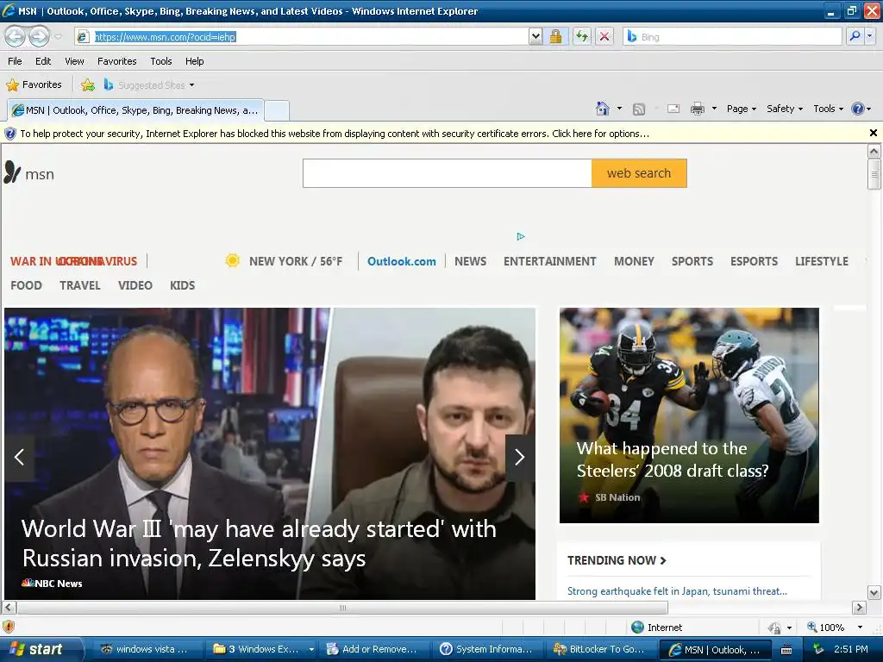Open the View menu
883x662 pixels.
click(x=74, y=61)
